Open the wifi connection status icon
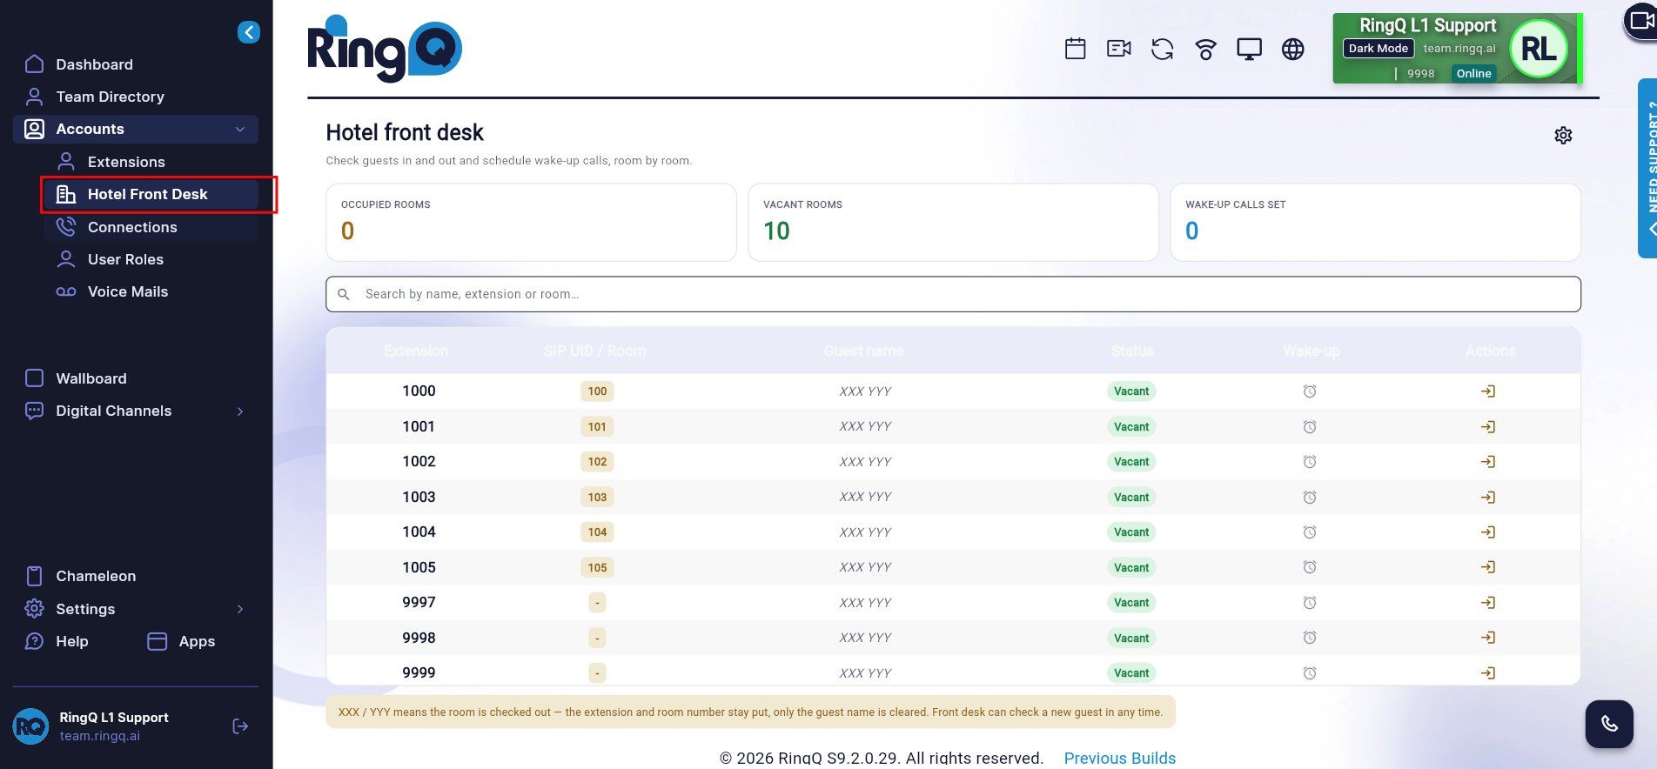1657x769 pixels. tap(1206, 49)
